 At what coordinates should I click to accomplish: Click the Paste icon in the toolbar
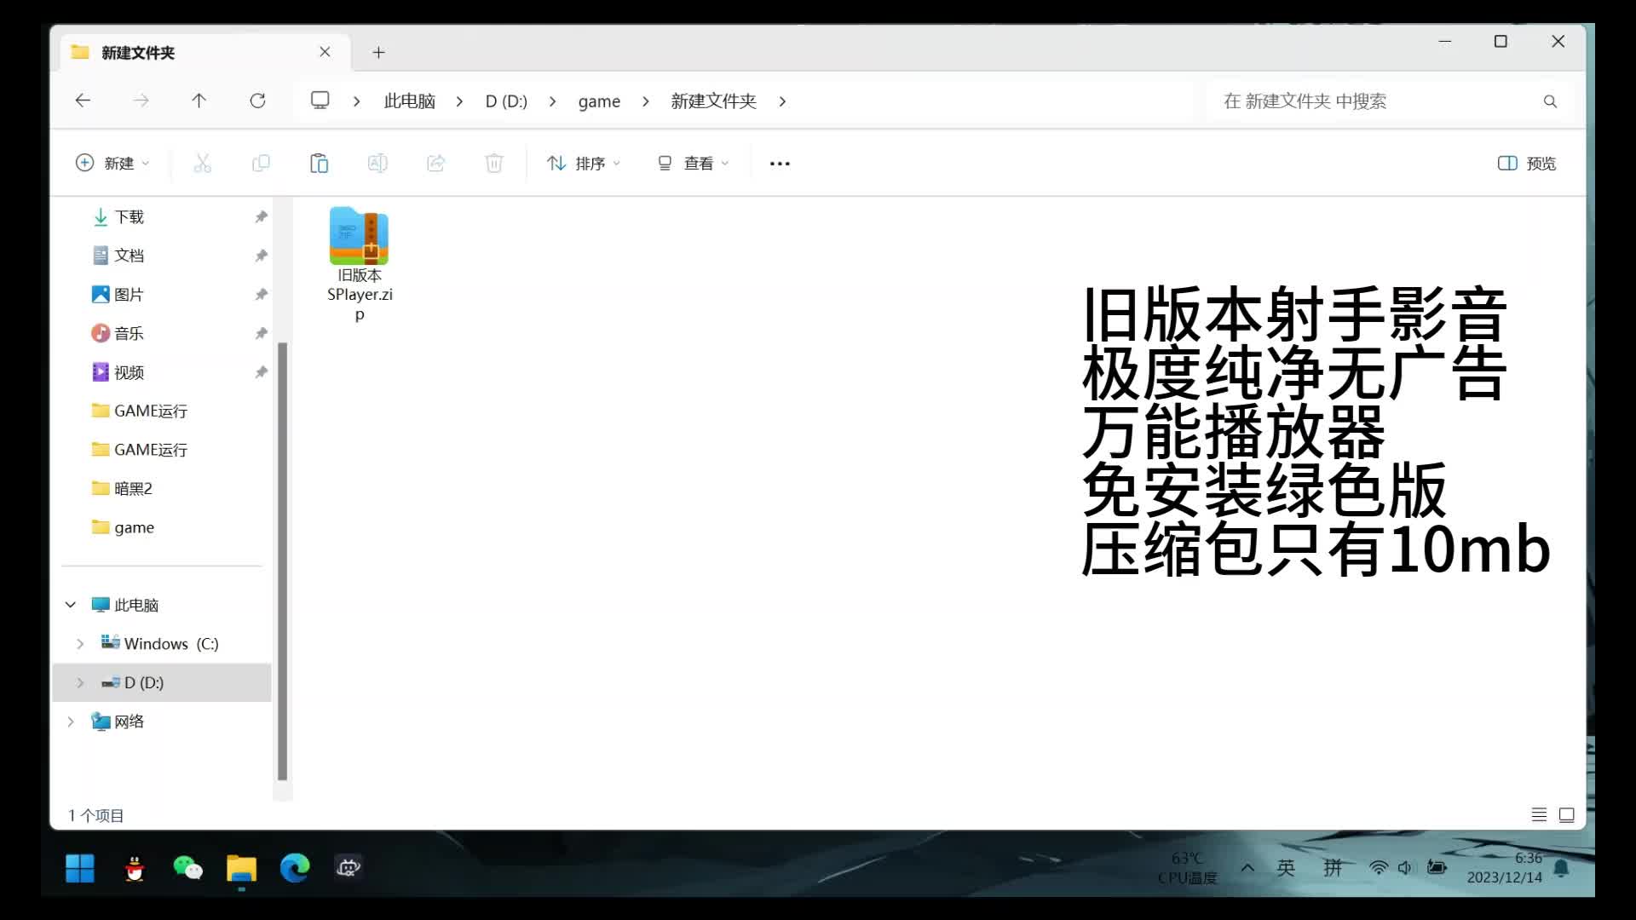tap(320, 163)
